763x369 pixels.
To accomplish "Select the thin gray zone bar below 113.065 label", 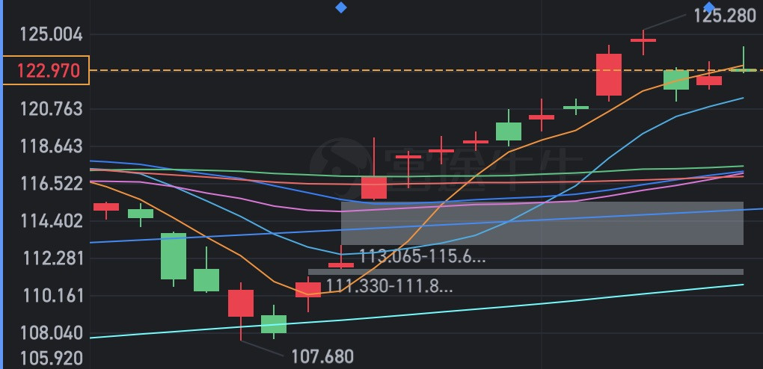I will coord(526,272).
